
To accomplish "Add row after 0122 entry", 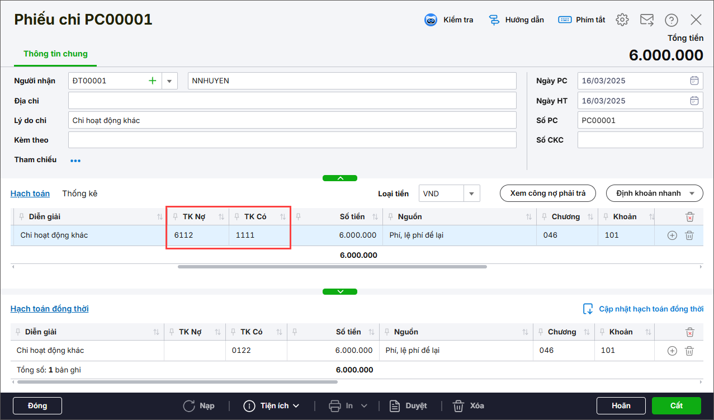I will click(672, 351).
